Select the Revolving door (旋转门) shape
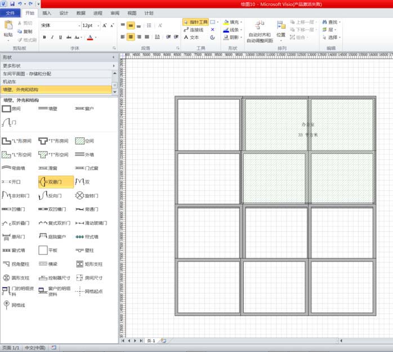 [87, 195]
